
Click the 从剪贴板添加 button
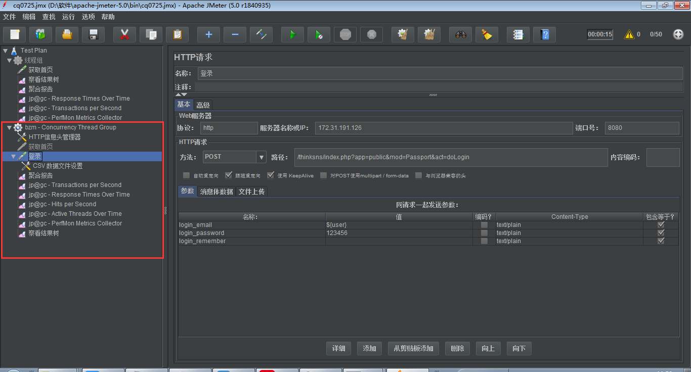[413, 348]
